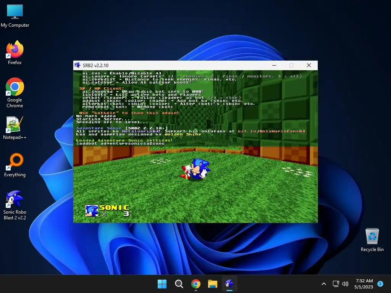Minimize the SRB2 v2.2.10 window

(x=274, y=65)
